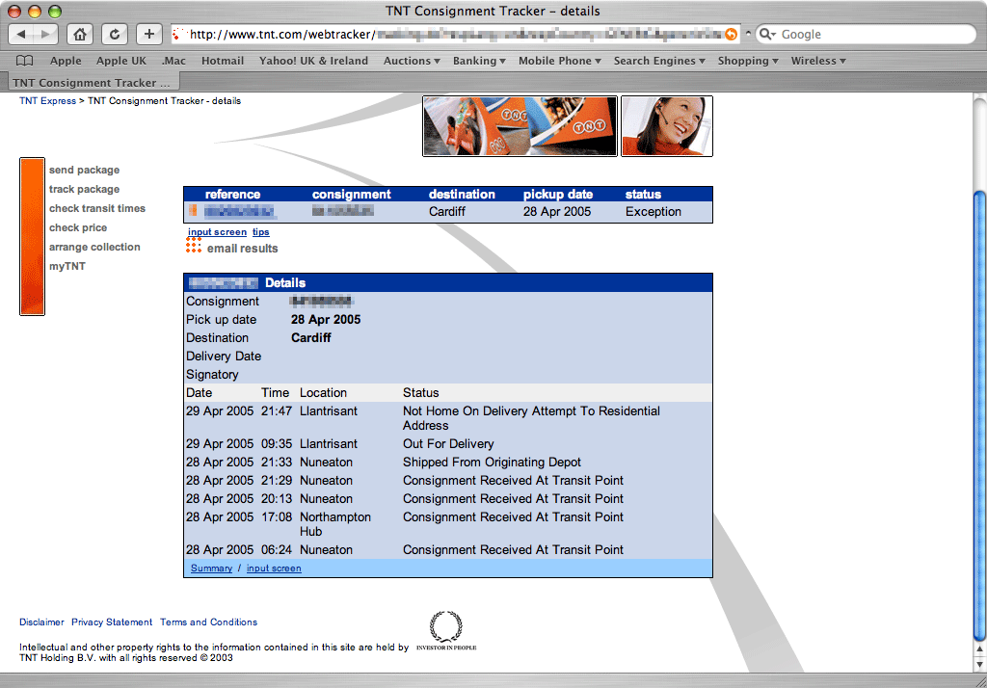Click the Investor in People wreath logo
Image resolution: width=987 pixels, height=688 pixels.
[x=445, y=629]
